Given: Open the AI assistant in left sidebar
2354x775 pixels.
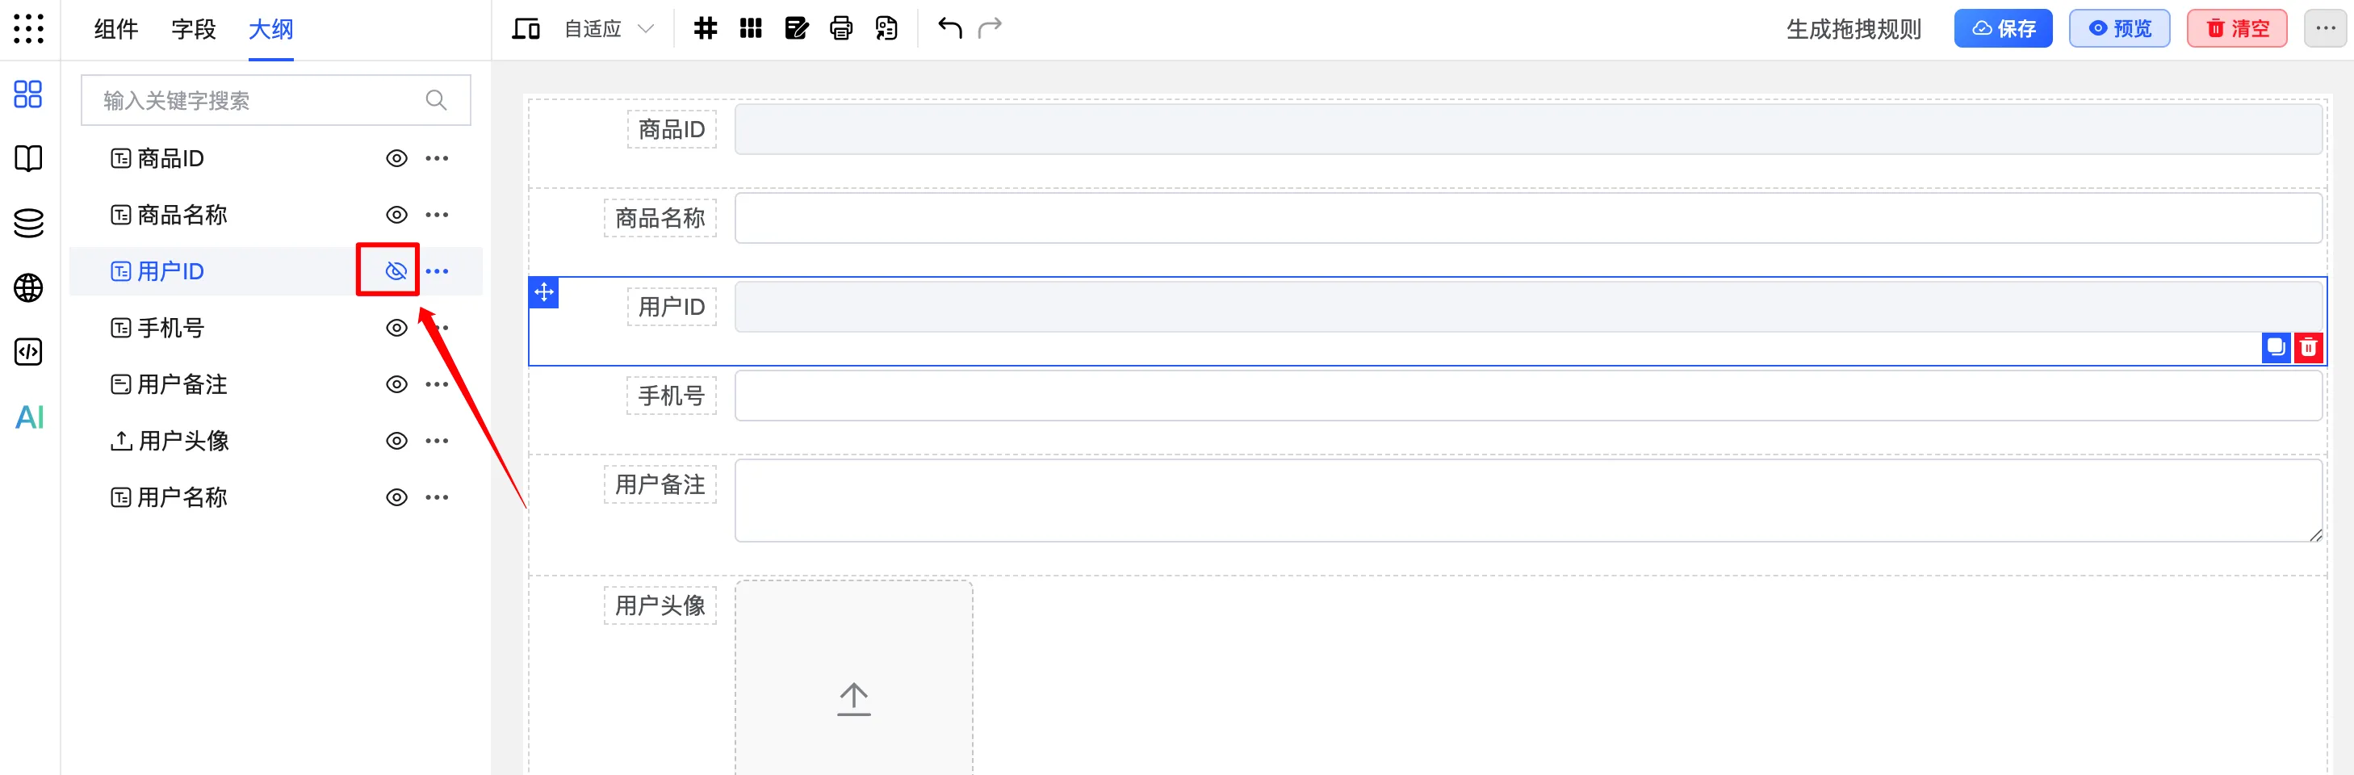Looking at the screenshot, I should pos(29,417).
